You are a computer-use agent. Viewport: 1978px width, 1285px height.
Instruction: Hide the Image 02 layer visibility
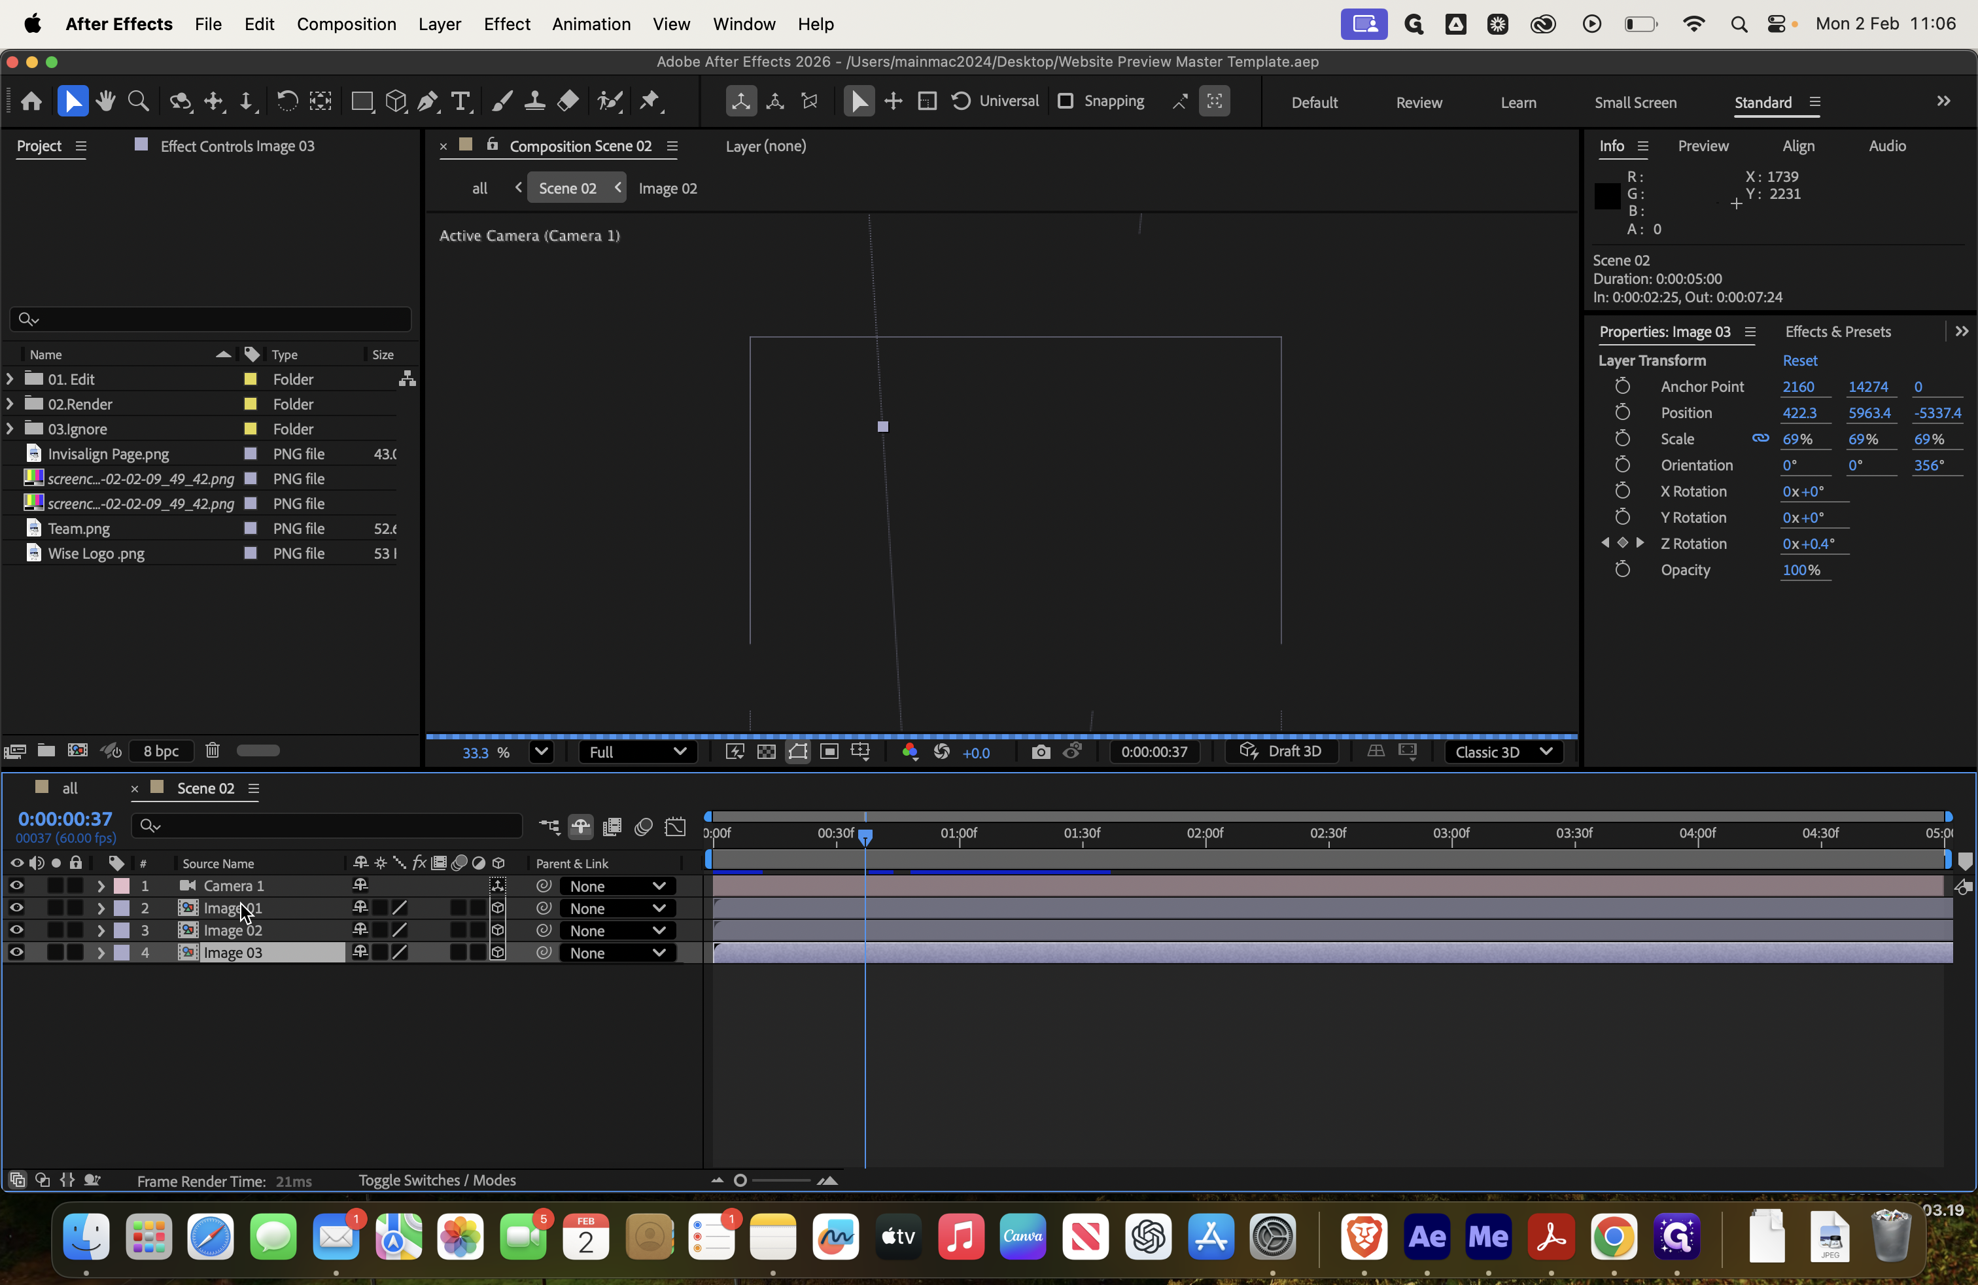(16, 930)
